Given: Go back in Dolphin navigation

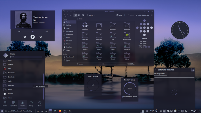Looking at the screenshot, I should click(x=64, y=15).
